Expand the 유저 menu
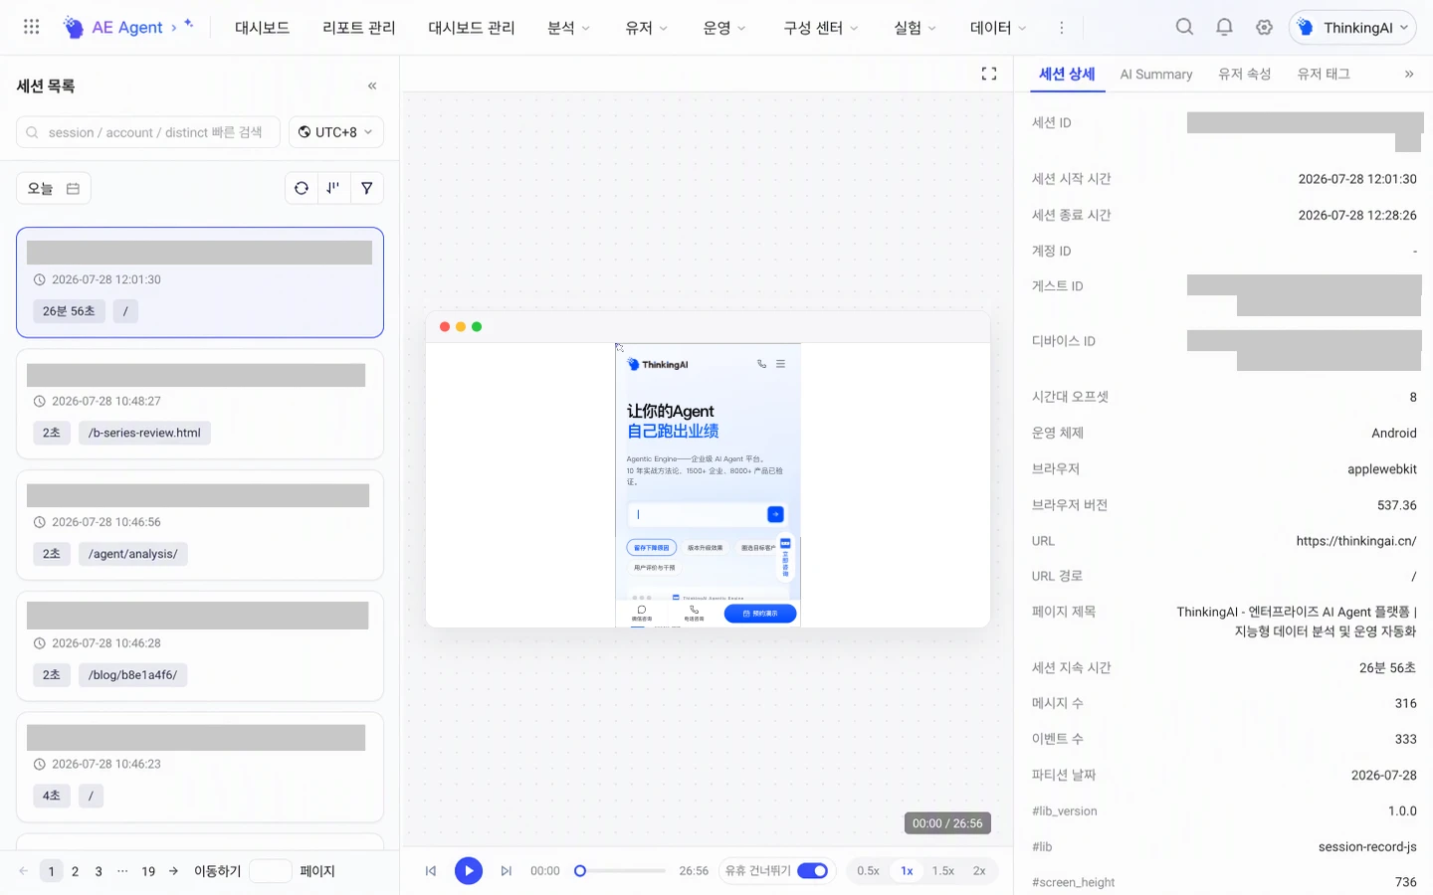 tap(647, 28)
